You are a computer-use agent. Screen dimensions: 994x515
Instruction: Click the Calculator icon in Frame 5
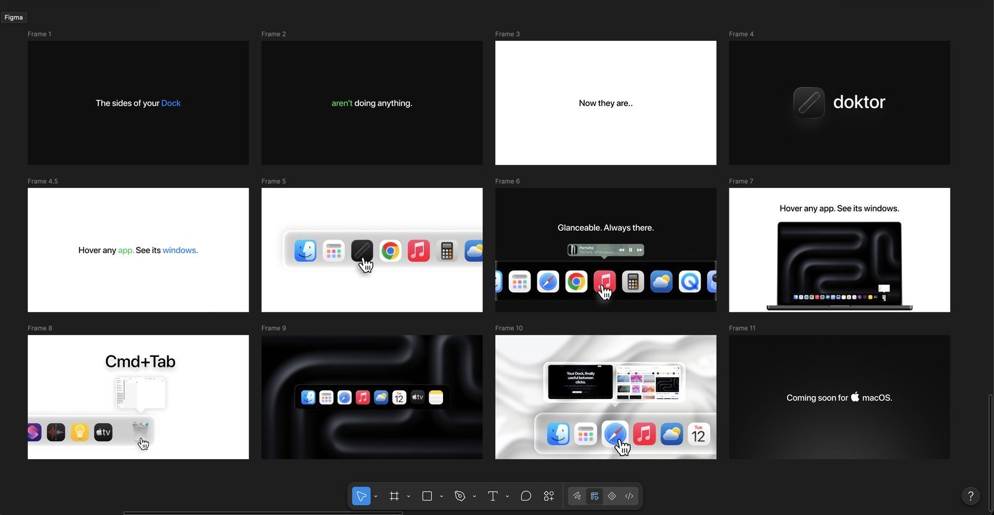[x=447, y=251]
